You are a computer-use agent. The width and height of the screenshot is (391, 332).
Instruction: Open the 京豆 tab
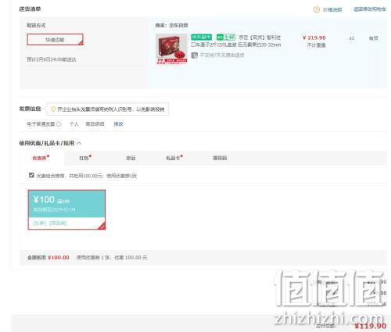[x=131, y=158]
